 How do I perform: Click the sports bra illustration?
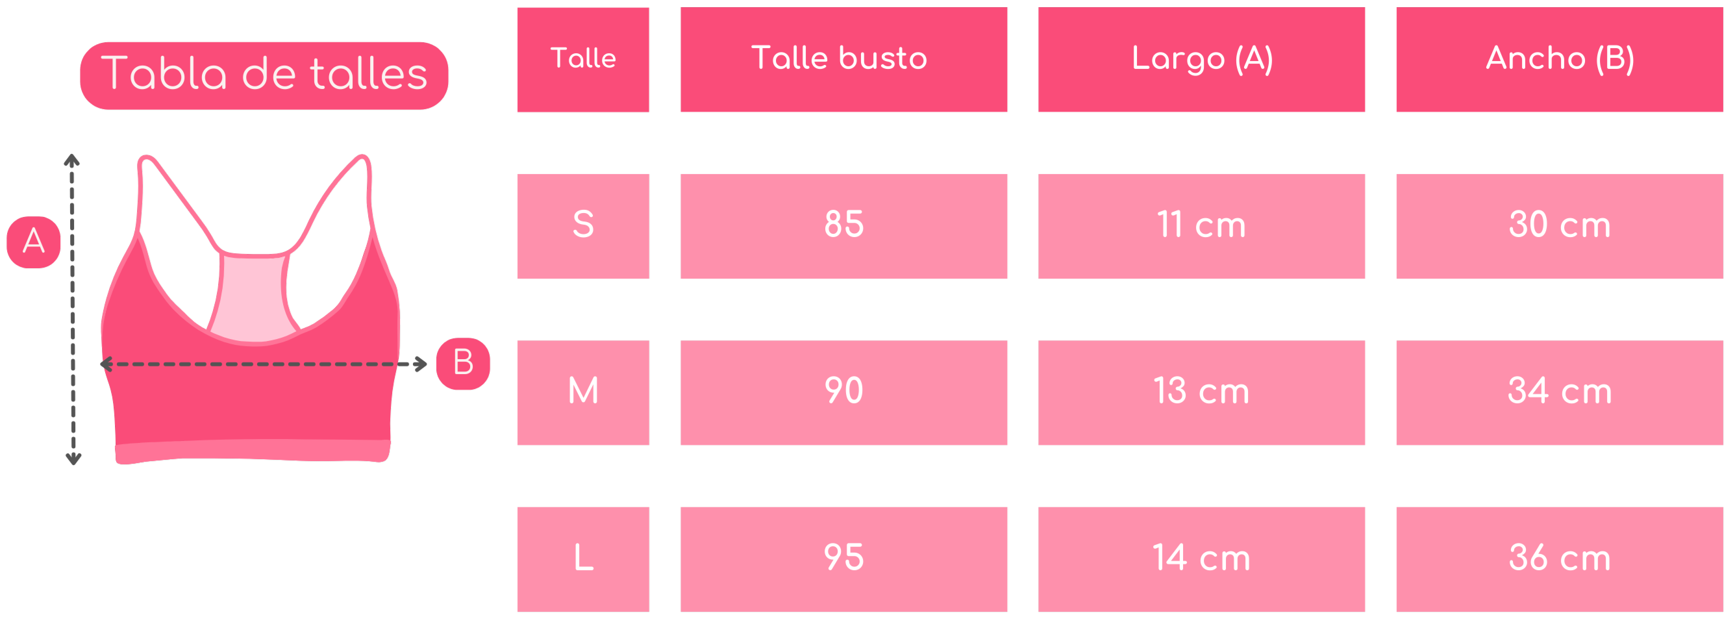coord(250,309)
